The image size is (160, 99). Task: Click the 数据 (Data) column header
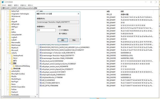tap(122, 11)
